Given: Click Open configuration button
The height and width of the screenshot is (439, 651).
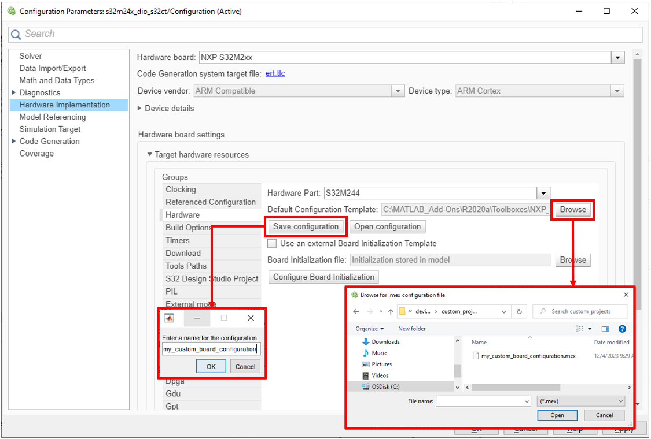Looking at the screenshot, I should pos(387,226).
